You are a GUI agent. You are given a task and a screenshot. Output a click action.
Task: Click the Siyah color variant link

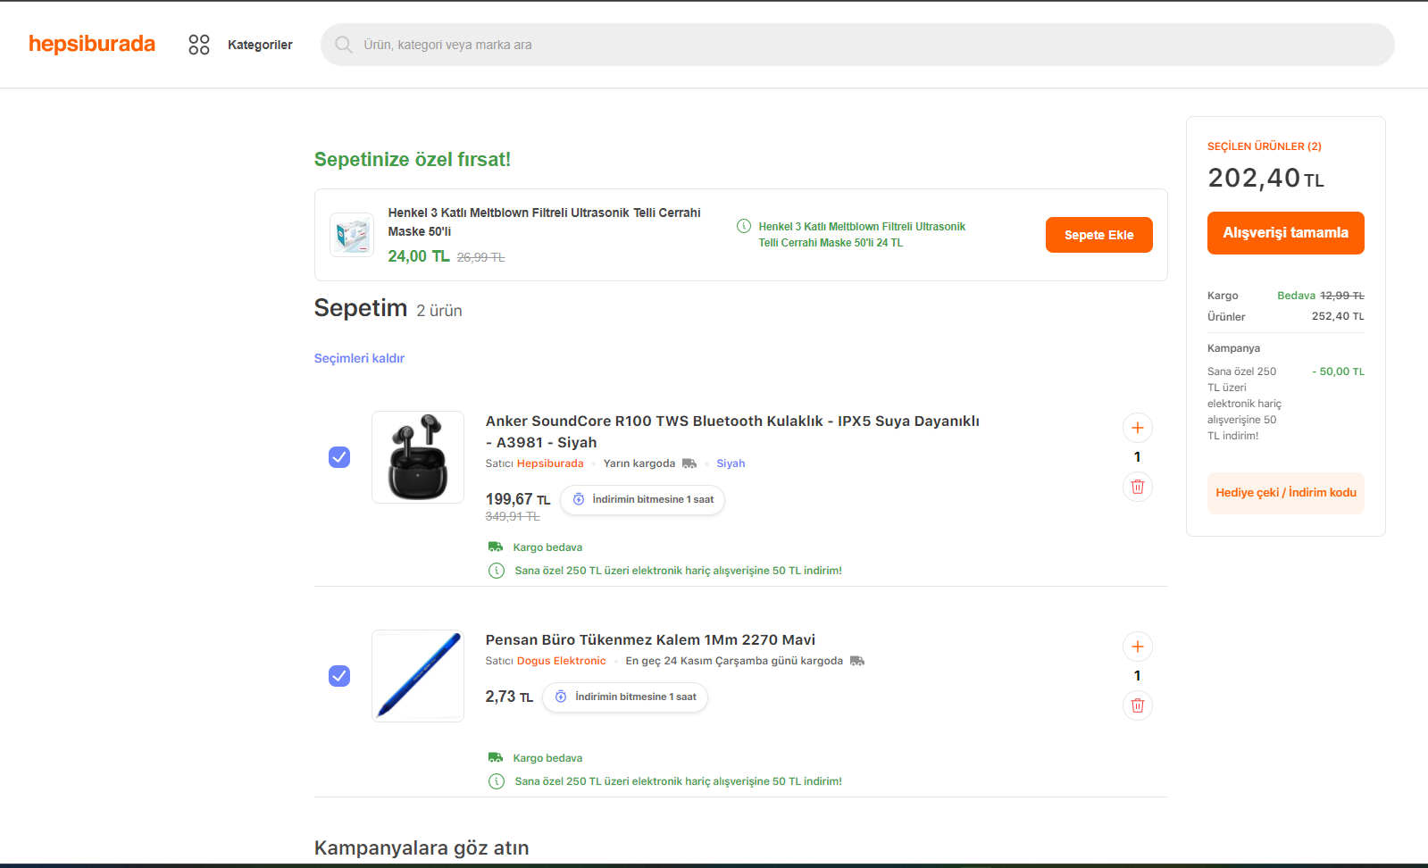[x=731, y=463]
